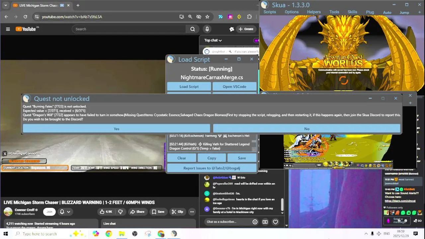The height and width of the screenshot is (239, 425).
Task: Dislike the Michigan Storm Chaser video
Action: (x=121, y=212)
